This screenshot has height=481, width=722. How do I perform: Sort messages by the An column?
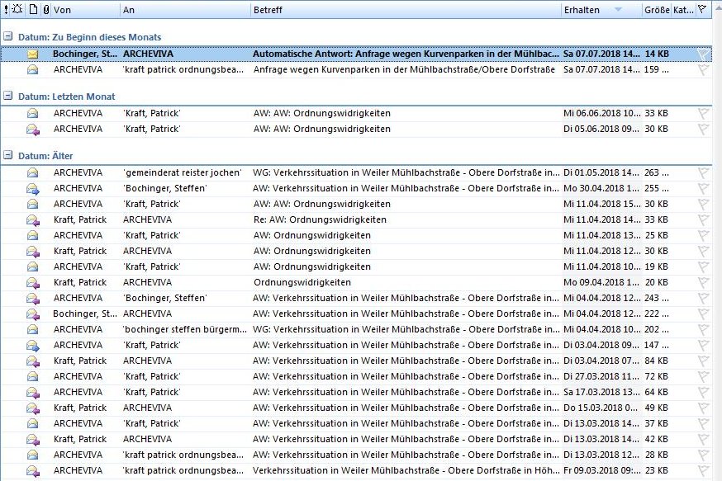(129, 10)
